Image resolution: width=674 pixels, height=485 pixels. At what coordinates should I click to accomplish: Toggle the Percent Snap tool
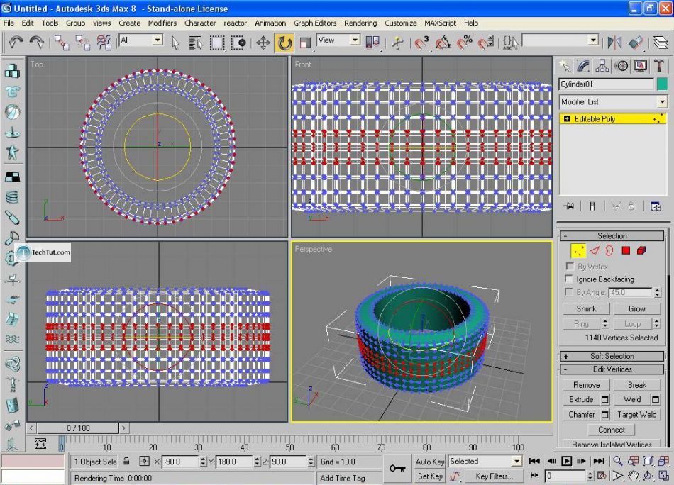pyautogui.click(x=465, y=43)
